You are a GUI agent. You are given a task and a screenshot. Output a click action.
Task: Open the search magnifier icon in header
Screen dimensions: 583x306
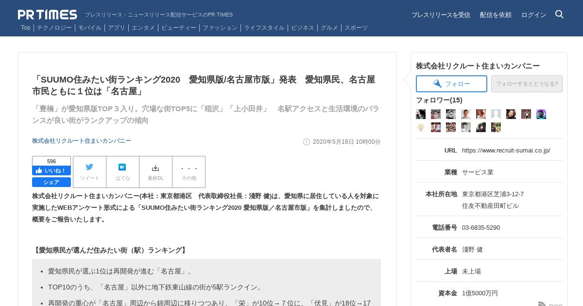[x=559, y=14]
